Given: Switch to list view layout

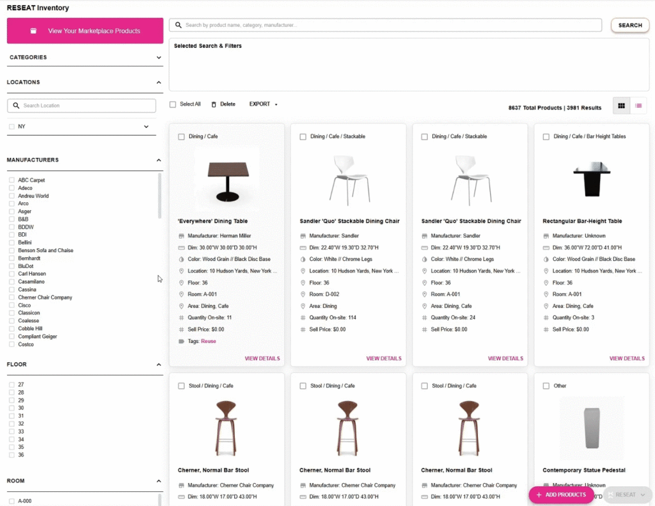Looking at the screenshot, I should tap(638, 106).
